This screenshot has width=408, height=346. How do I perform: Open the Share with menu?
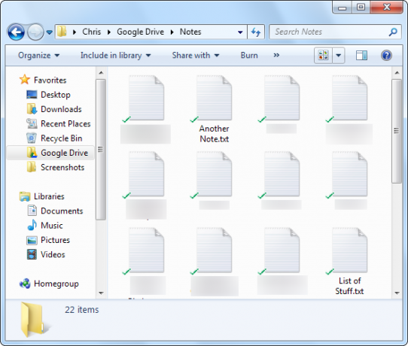pyautogui.click(x=196, y=56)
